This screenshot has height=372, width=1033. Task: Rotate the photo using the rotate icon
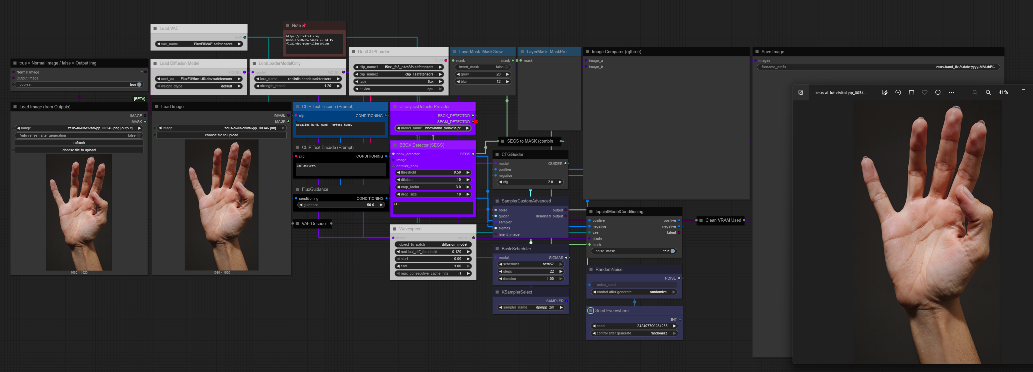(x=898, y=92)
